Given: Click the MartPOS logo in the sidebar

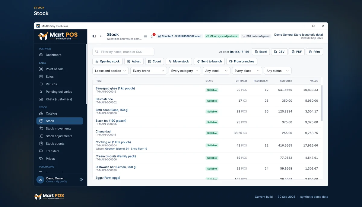Looking at the screenshot, I should (x=58, y=36).
